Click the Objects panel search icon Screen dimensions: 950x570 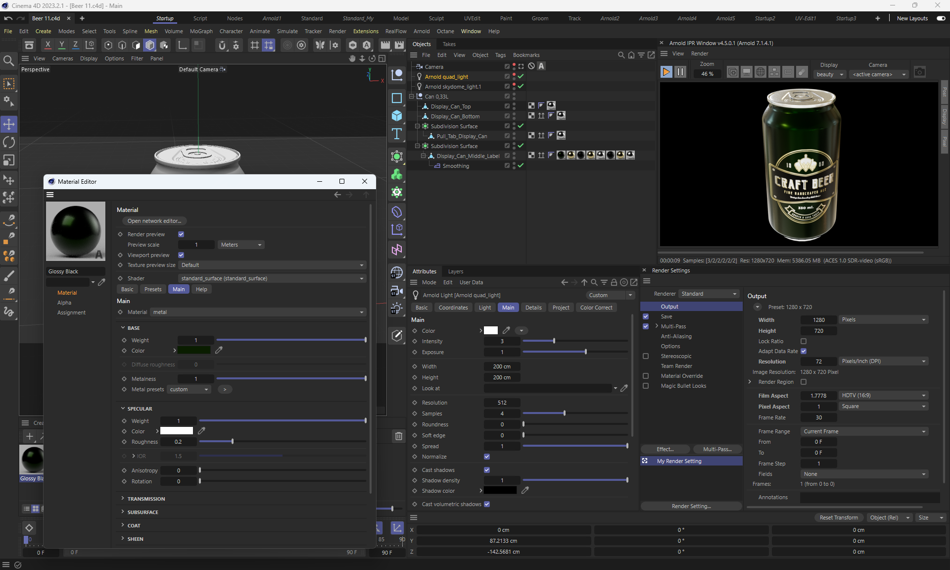[x=621, y=55]
